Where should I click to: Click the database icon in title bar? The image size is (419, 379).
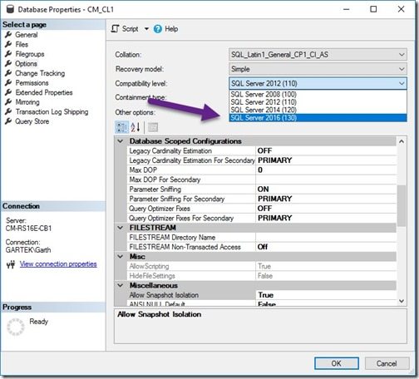tap(10, 9)
